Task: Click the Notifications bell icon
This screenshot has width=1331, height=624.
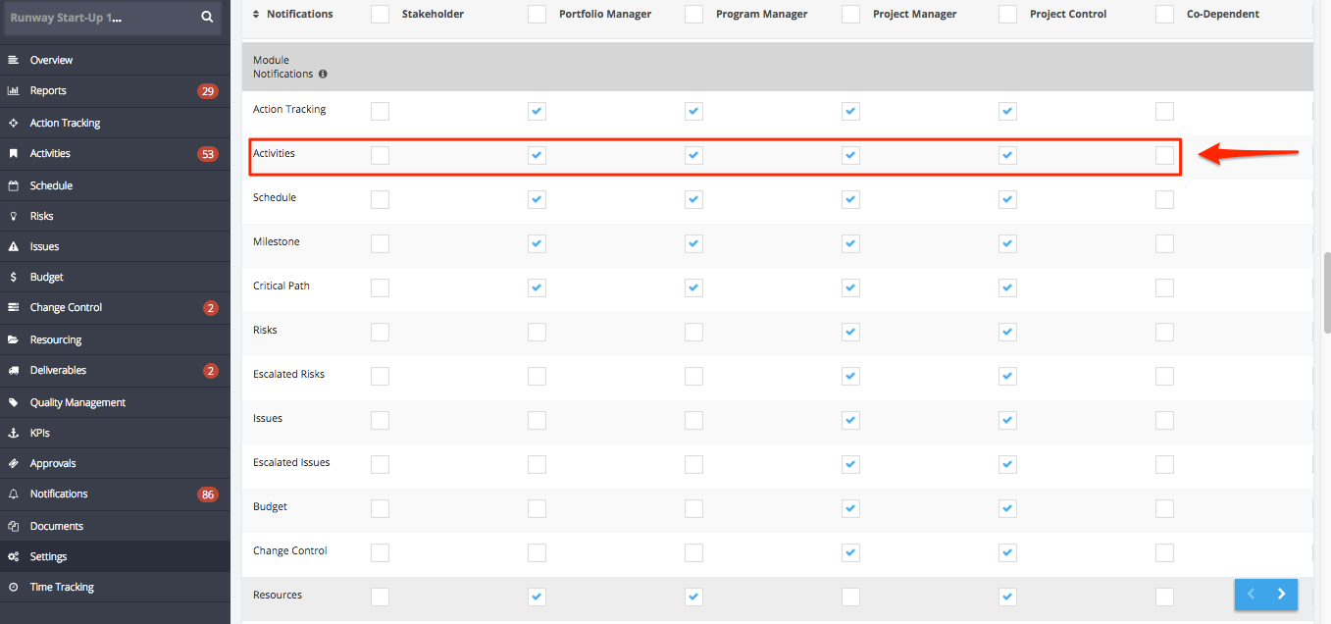Action: [14, 494]
